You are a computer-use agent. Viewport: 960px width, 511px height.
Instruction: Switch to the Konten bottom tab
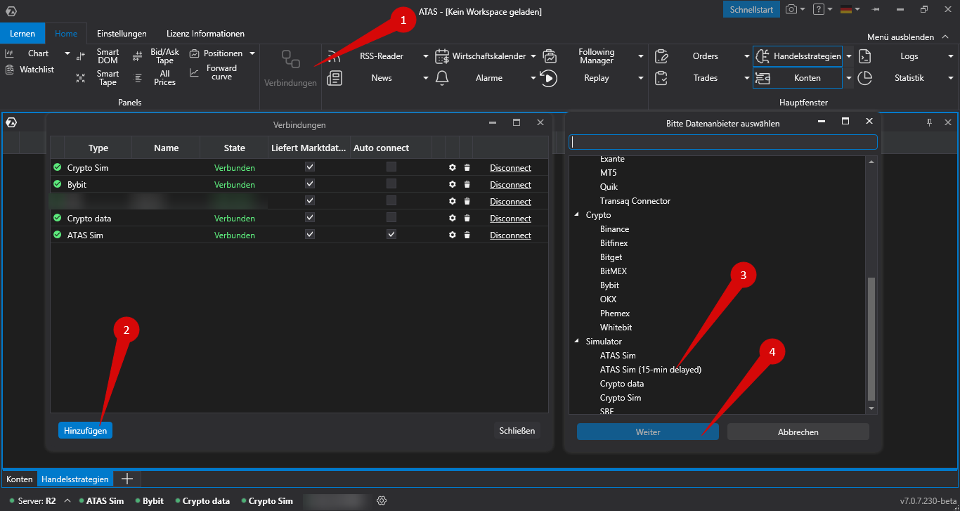[20, 479]
